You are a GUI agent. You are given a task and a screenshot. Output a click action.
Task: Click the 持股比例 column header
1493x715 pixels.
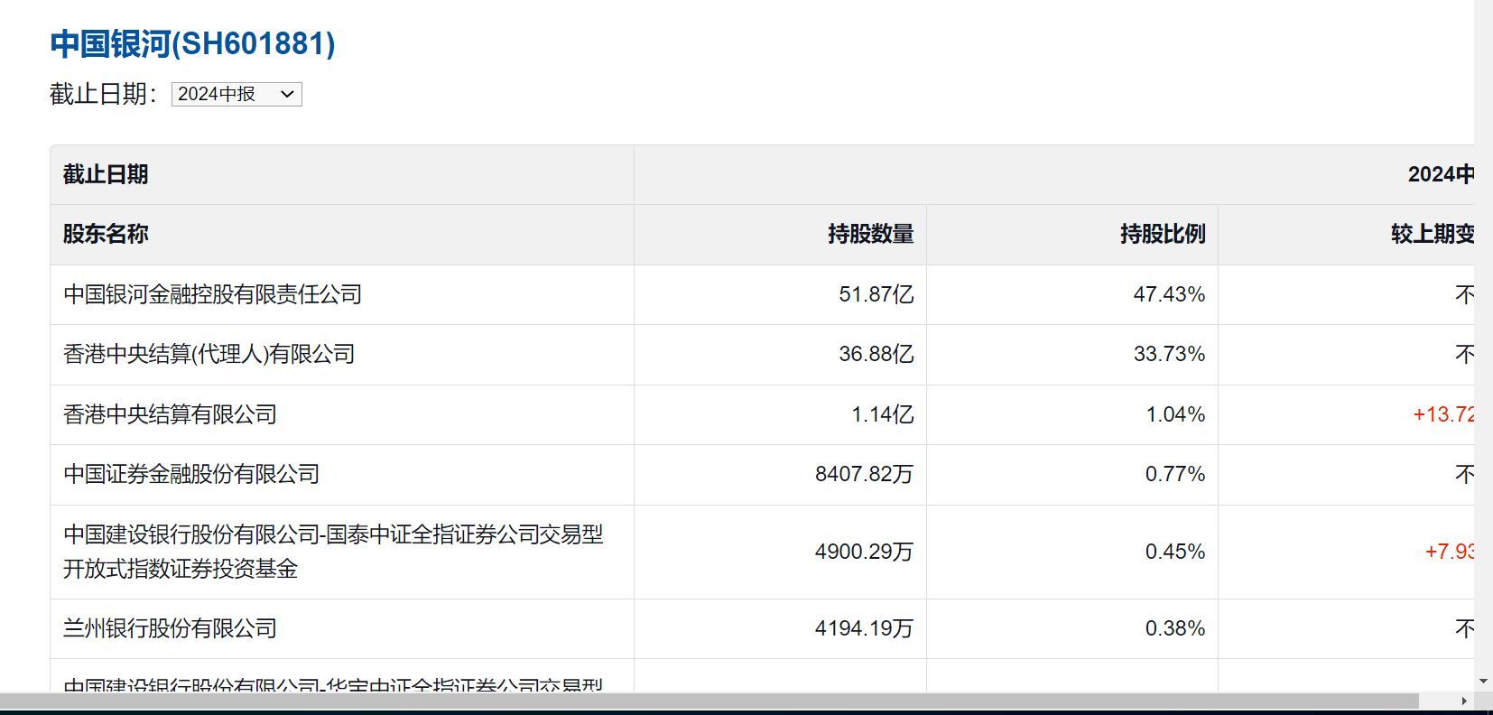point(1162,235)
